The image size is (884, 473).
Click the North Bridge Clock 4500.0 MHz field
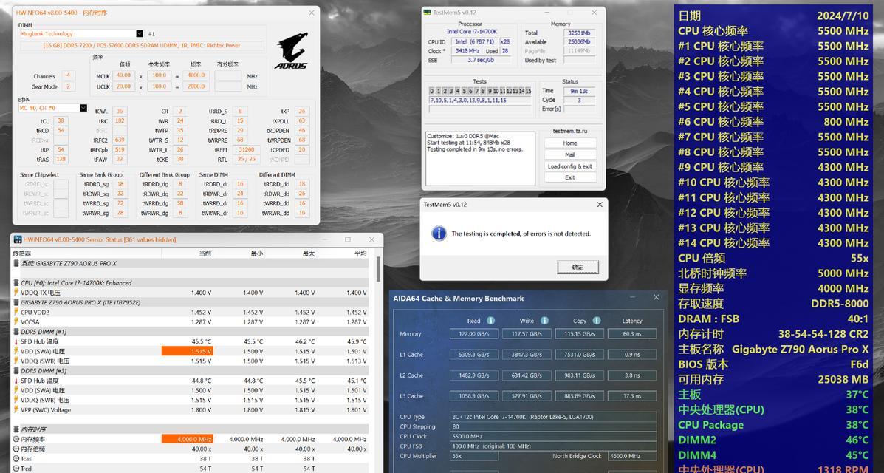tap(631, 456)
